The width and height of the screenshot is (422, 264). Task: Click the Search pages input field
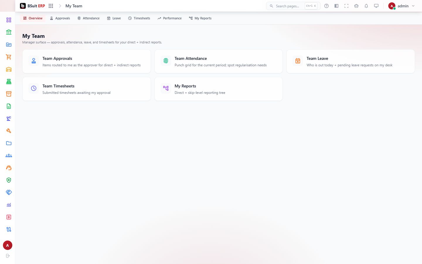pos(293,6)
